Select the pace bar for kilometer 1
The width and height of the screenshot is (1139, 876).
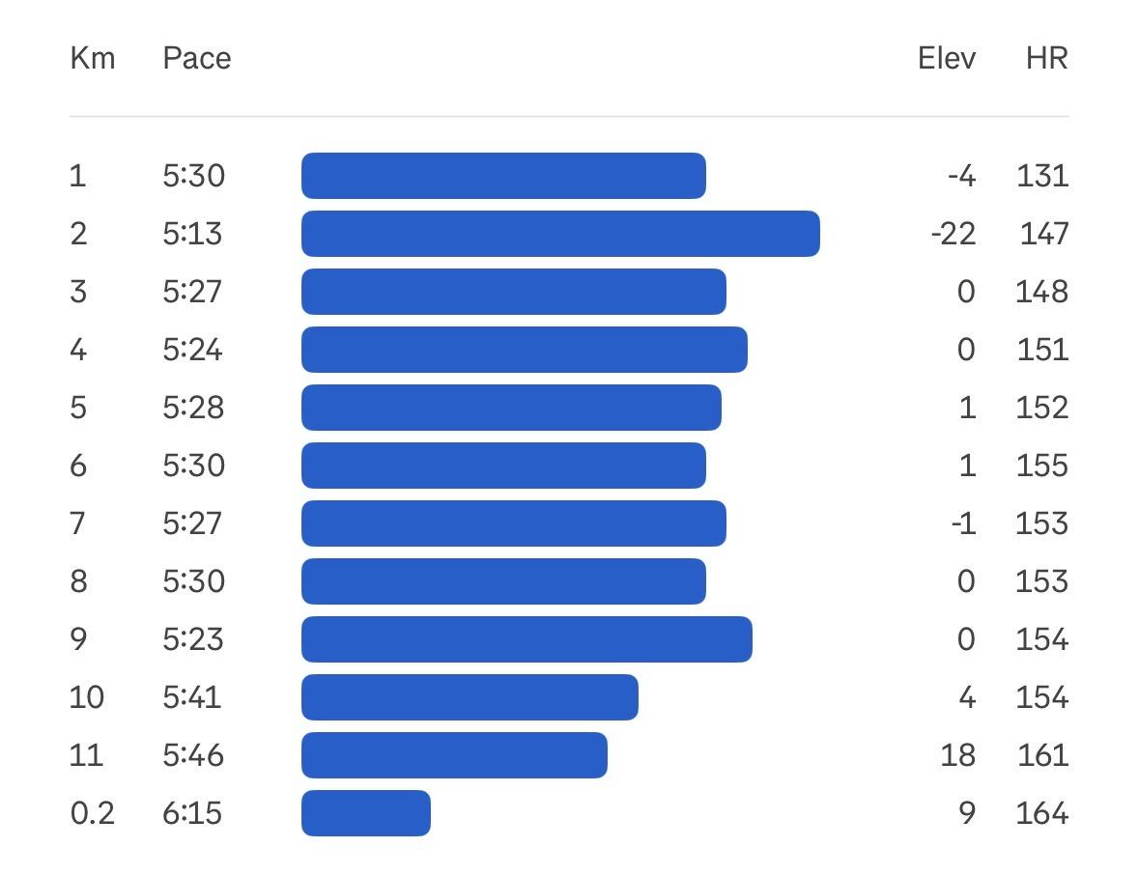click(503, 176)
